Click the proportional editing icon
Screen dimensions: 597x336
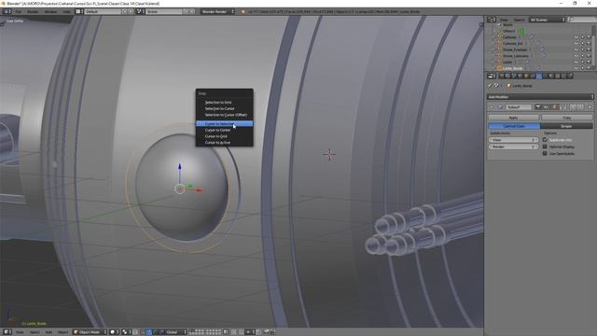pos(233,332)
